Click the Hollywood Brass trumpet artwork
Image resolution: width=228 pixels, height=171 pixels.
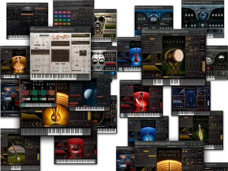(19, 62)
